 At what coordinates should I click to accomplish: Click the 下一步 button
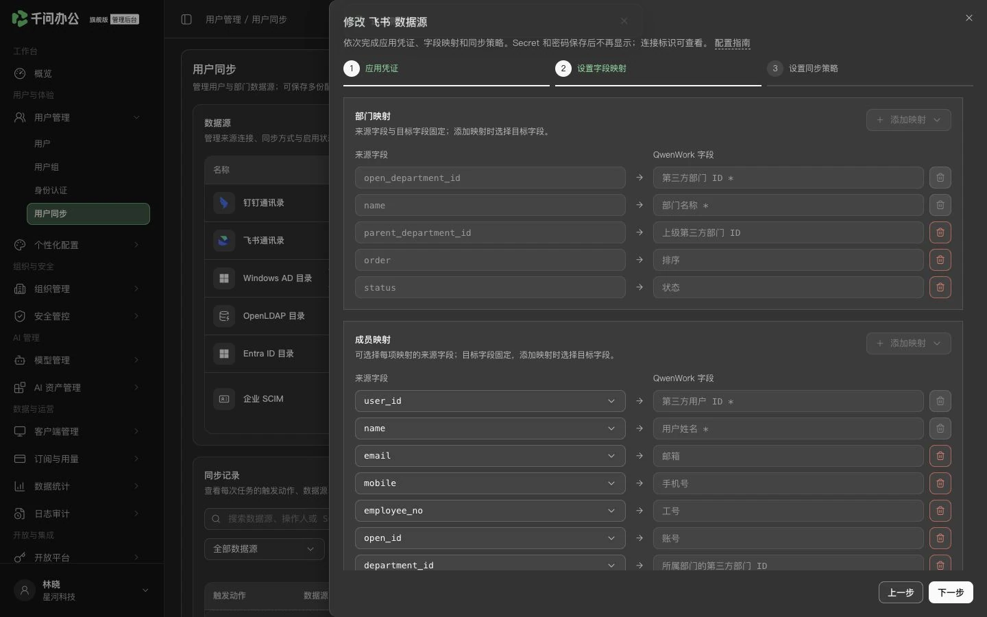point(951,592)
